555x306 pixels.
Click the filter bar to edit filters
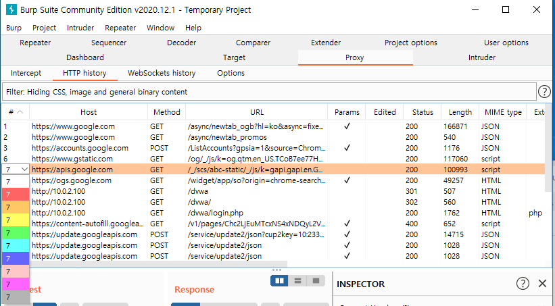click(x=269, y=92)
